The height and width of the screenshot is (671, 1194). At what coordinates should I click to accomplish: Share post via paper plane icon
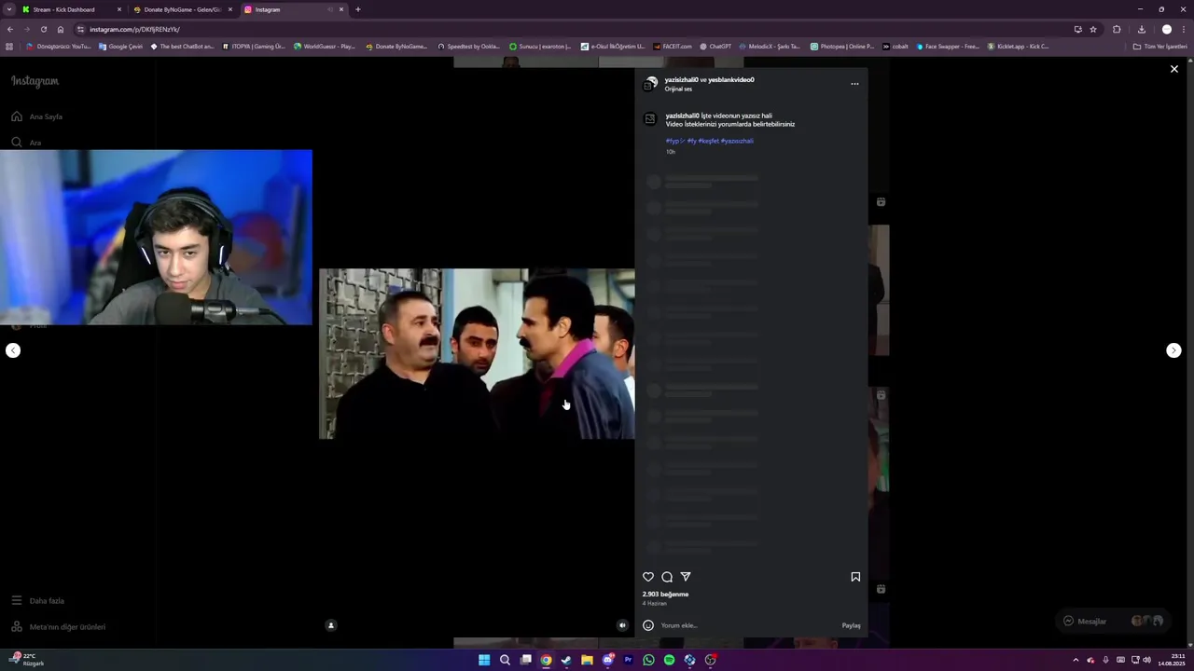tap(686, 577)
